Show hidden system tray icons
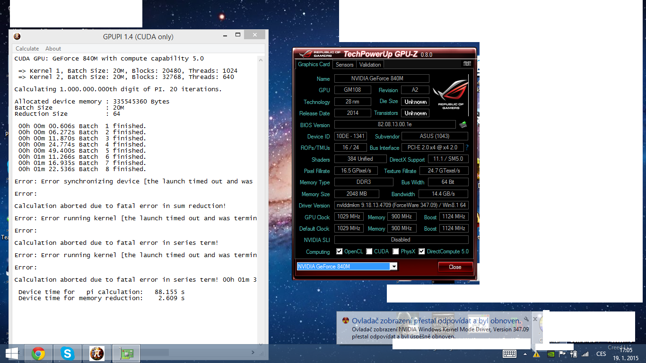This screenshot has width=646, height=363. [x=525, y=354]
